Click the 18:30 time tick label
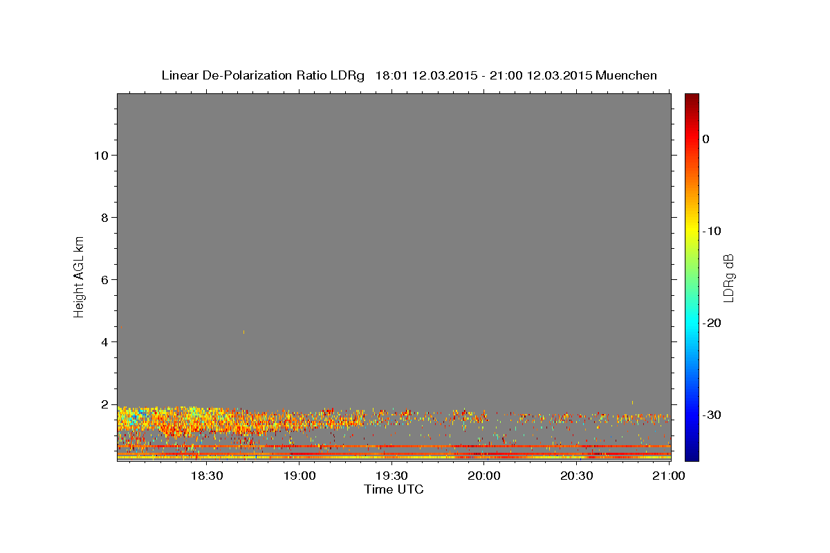Viewport: 830px width, 553px height. tap(206, 476)
